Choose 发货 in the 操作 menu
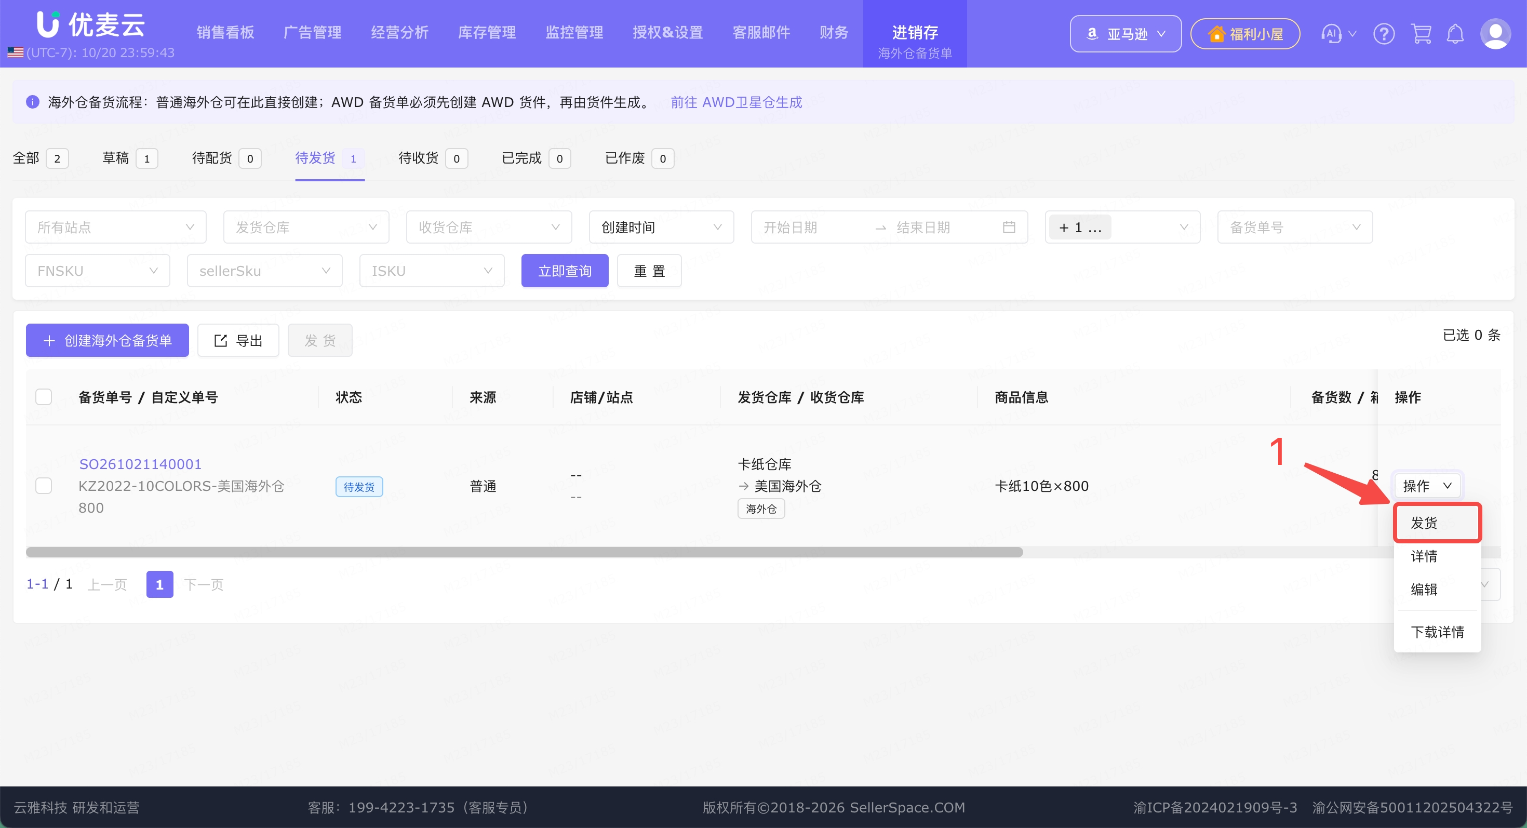Image resolution: width=1527 pixels, height=828 pixels. point(1438,523)
